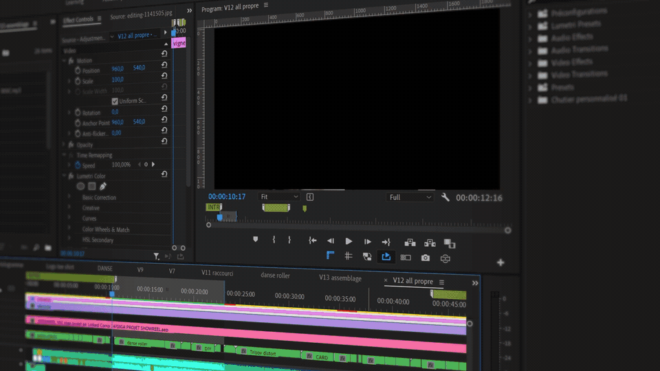Click the 00:00:10:17 timecode field
The width and height of the screenshot is (660, 371).
(x=226, y=196)
